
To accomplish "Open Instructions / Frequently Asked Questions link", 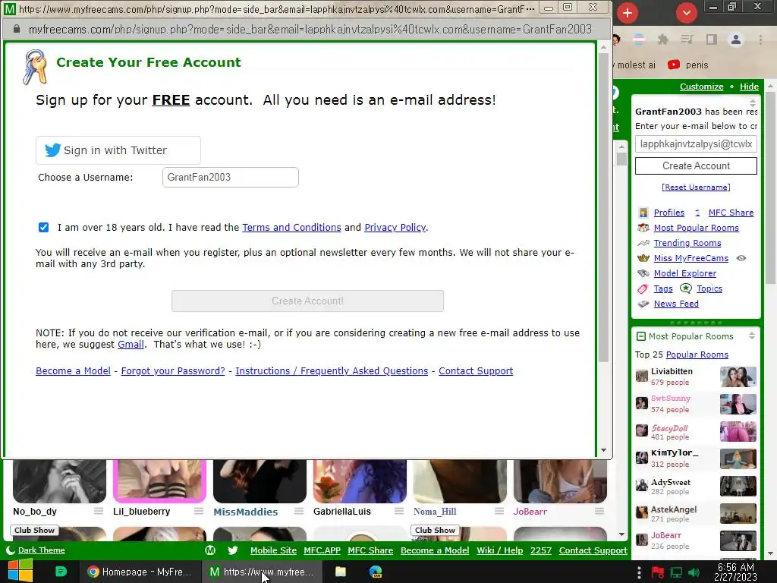I will (x=332, y=370).
